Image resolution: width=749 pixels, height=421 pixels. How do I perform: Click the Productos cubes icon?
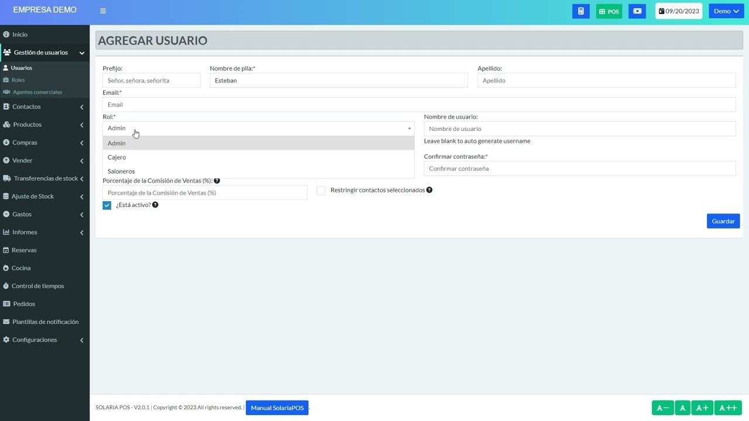pos(7,125)
